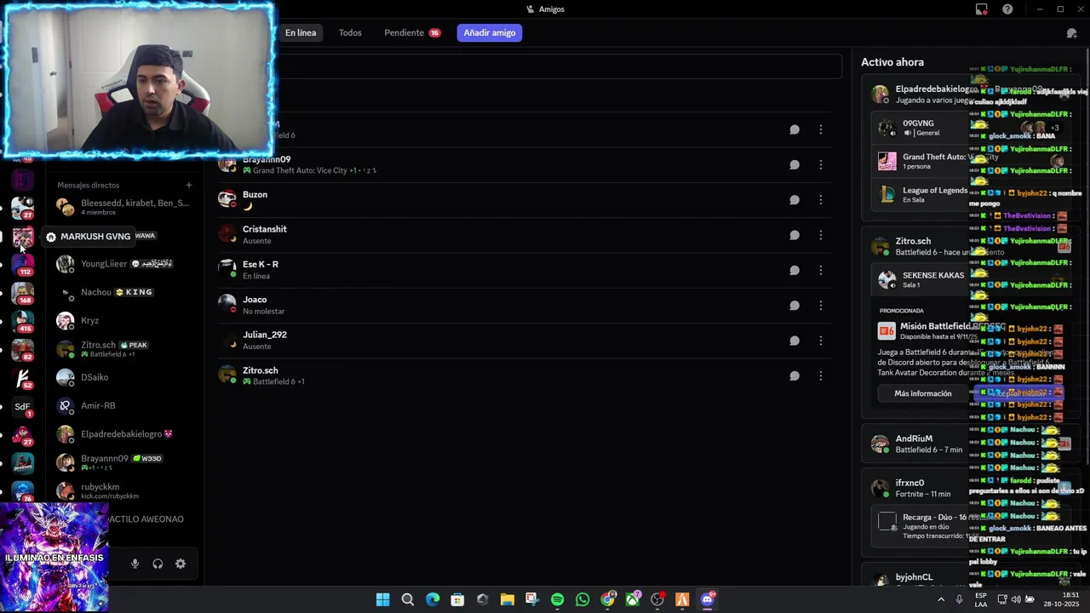Open Nachou direct message
The height and width of the screenshot is (613, 1090).
(x=126, y=292)
